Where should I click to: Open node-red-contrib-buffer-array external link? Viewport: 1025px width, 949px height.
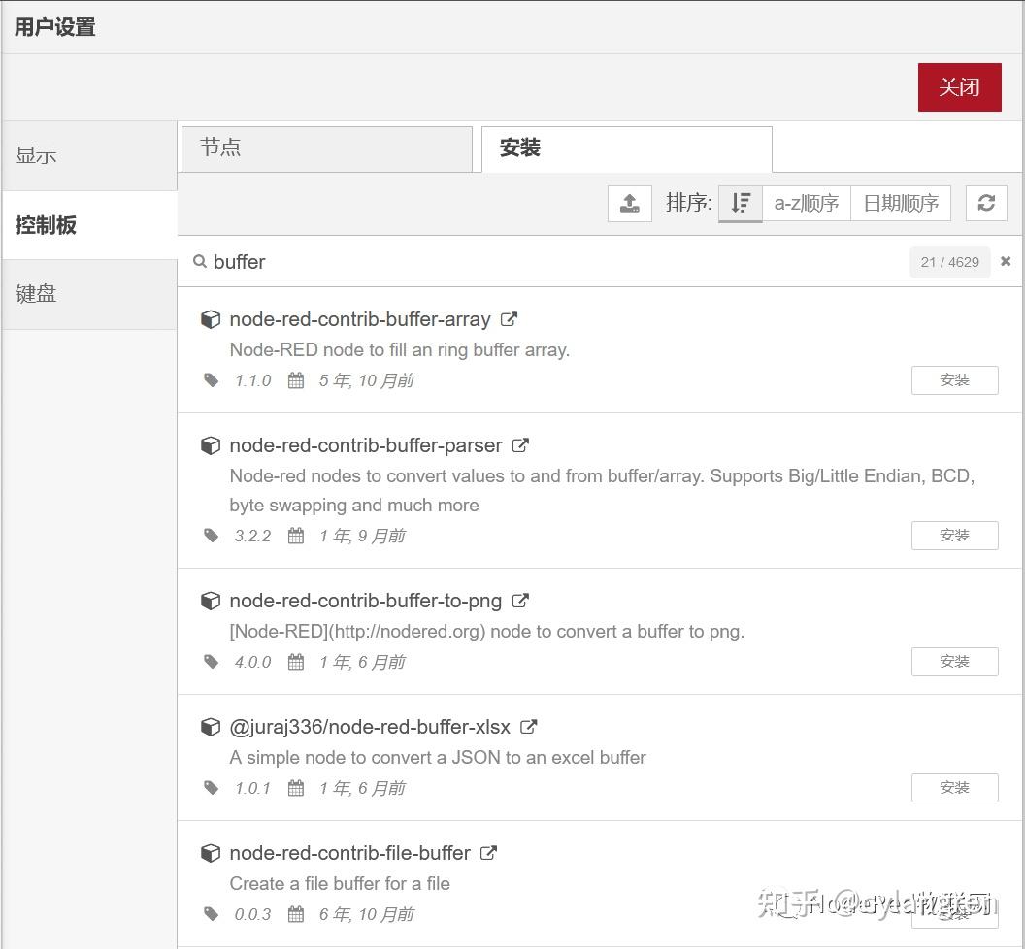509,318
